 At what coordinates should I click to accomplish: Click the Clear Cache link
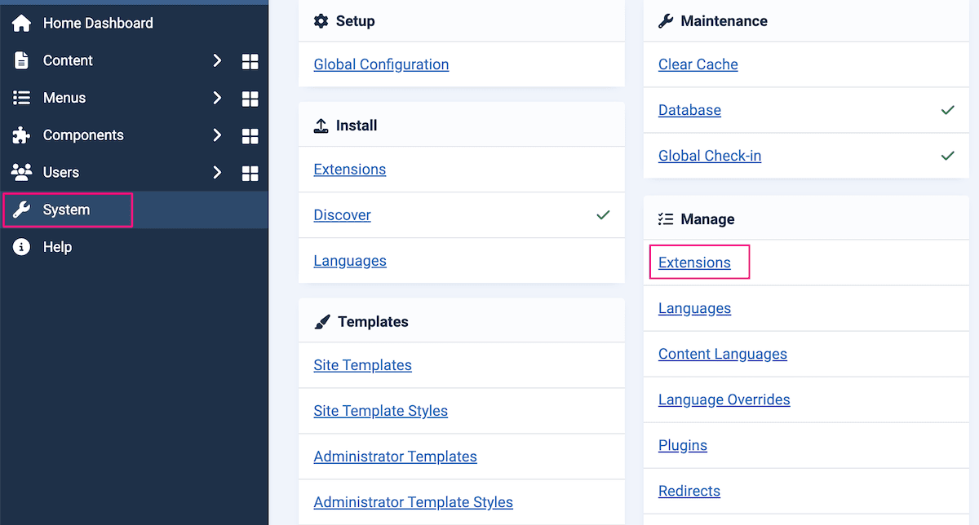pos(698,64)
